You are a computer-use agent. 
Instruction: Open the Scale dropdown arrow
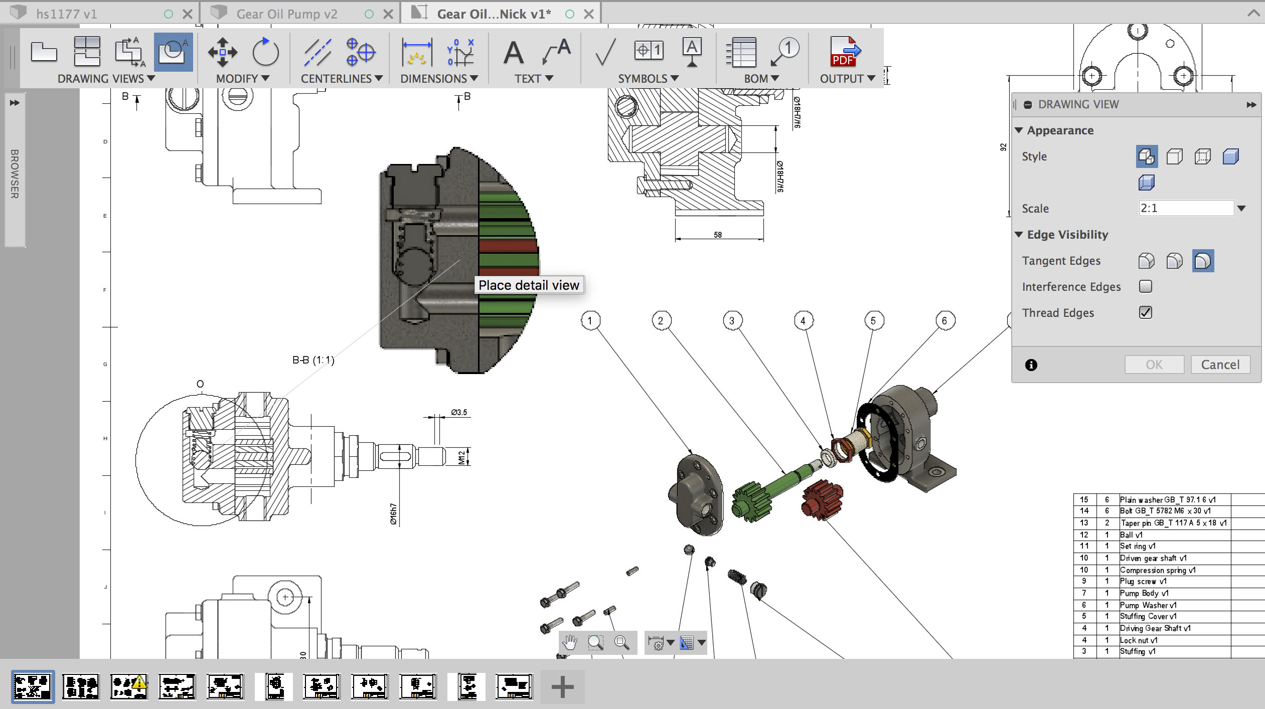point(1241,209)
